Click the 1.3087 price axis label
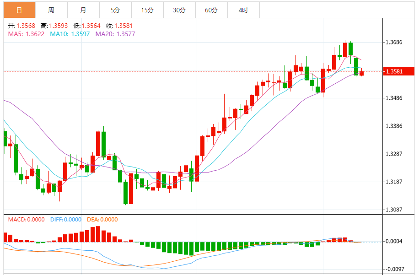 point(394,210)
